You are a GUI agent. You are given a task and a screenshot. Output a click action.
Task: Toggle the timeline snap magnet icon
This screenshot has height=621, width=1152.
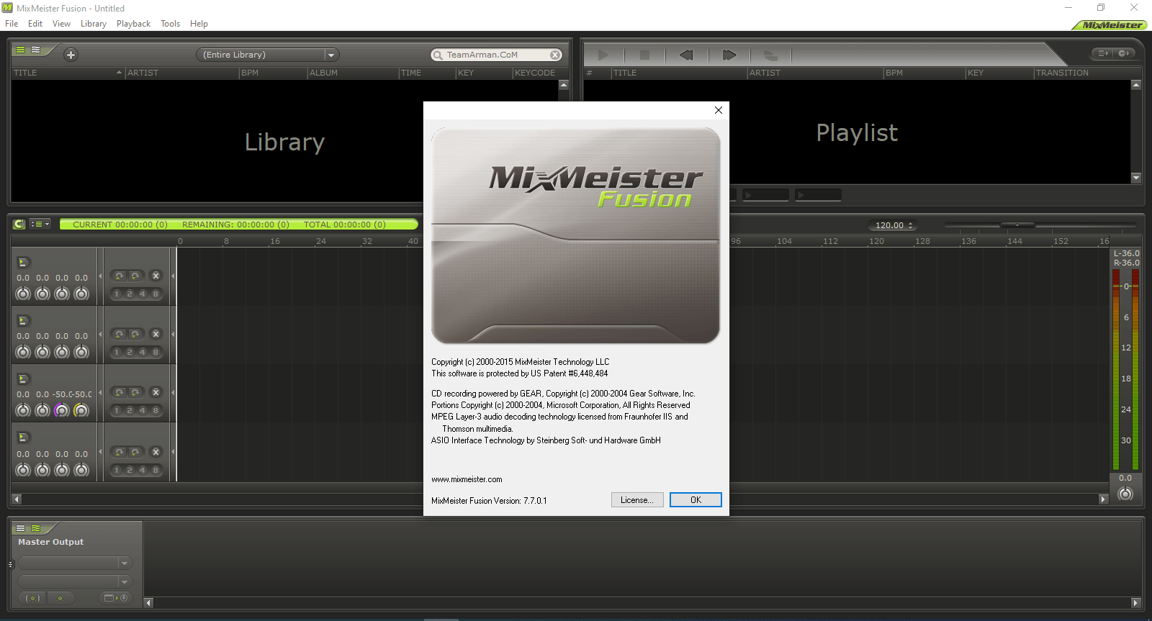point(19,225)
